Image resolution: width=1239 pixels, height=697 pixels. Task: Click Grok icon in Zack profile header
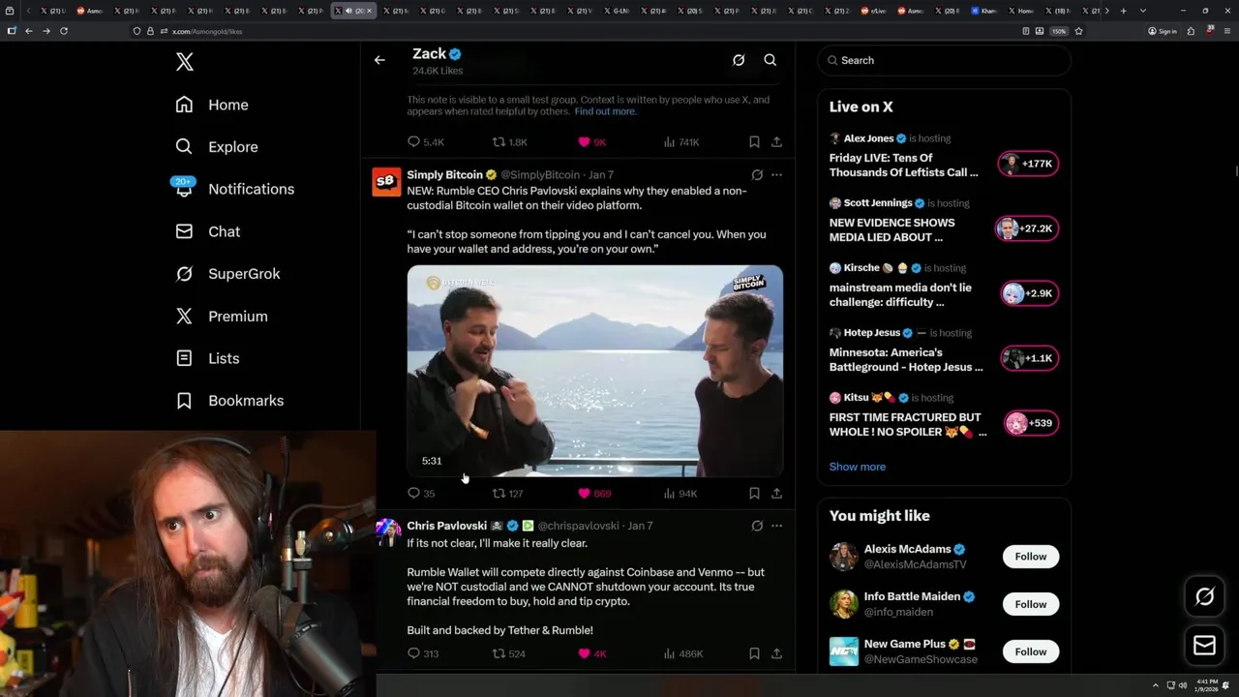click(739, 60)
